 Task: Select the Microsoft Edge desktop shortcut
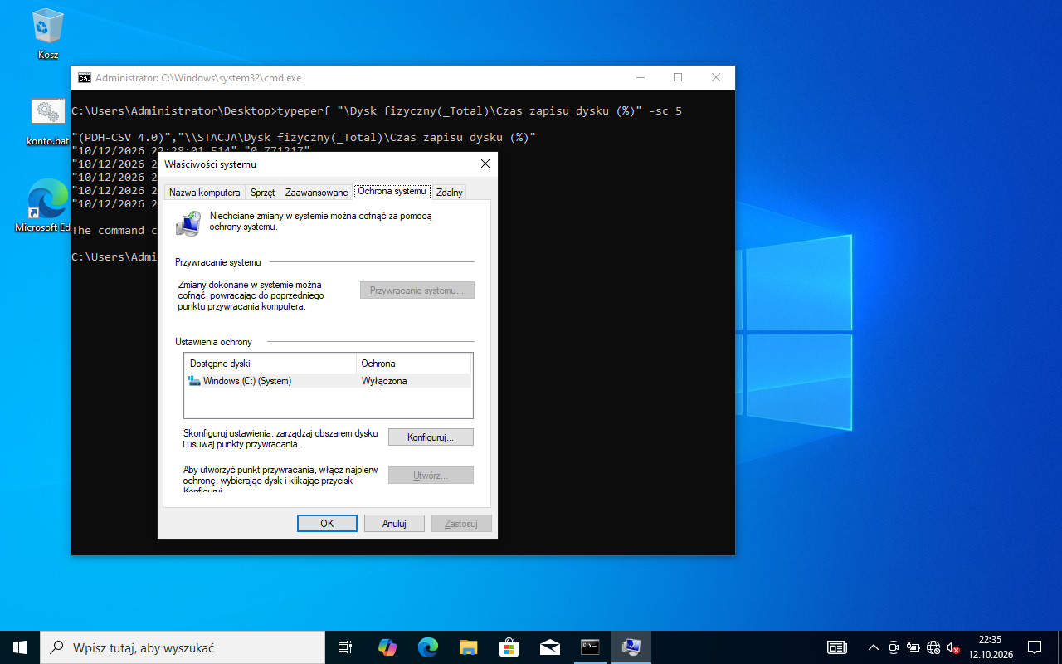[x=47, y=207]
